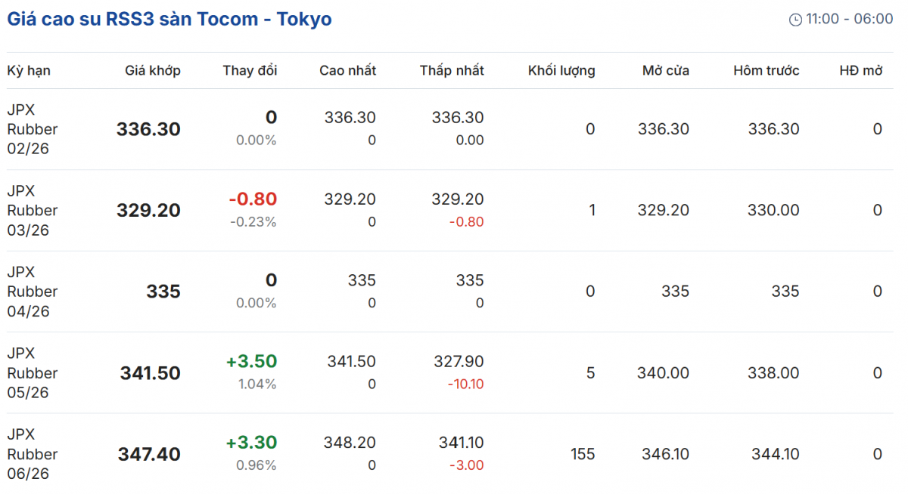Viewport: 908px width, 494px height.
Task: Click the Mở cửa column header
Action: (x=666, y=70)
